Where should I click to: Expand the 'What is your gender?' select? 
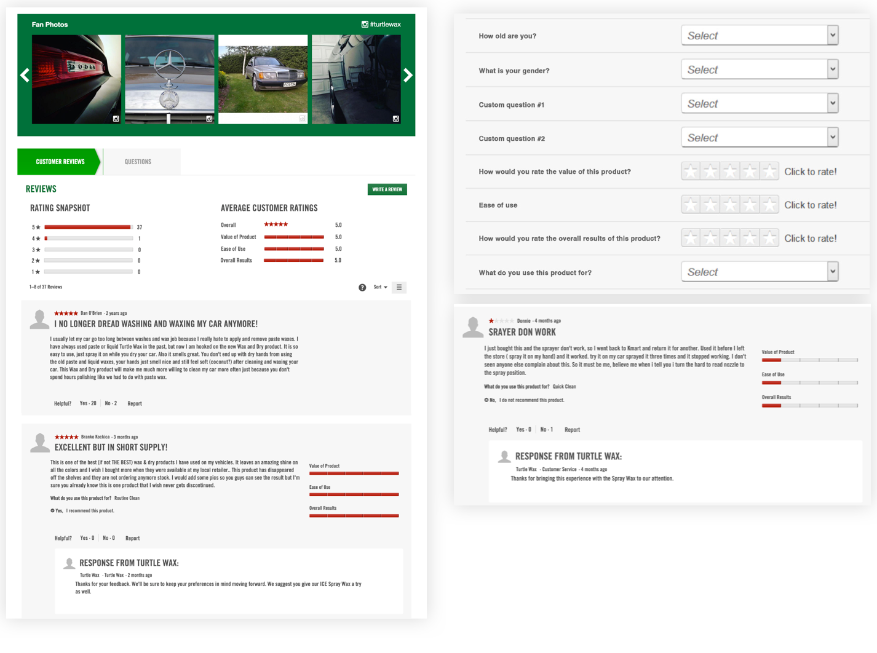click(x=760, y=70)
